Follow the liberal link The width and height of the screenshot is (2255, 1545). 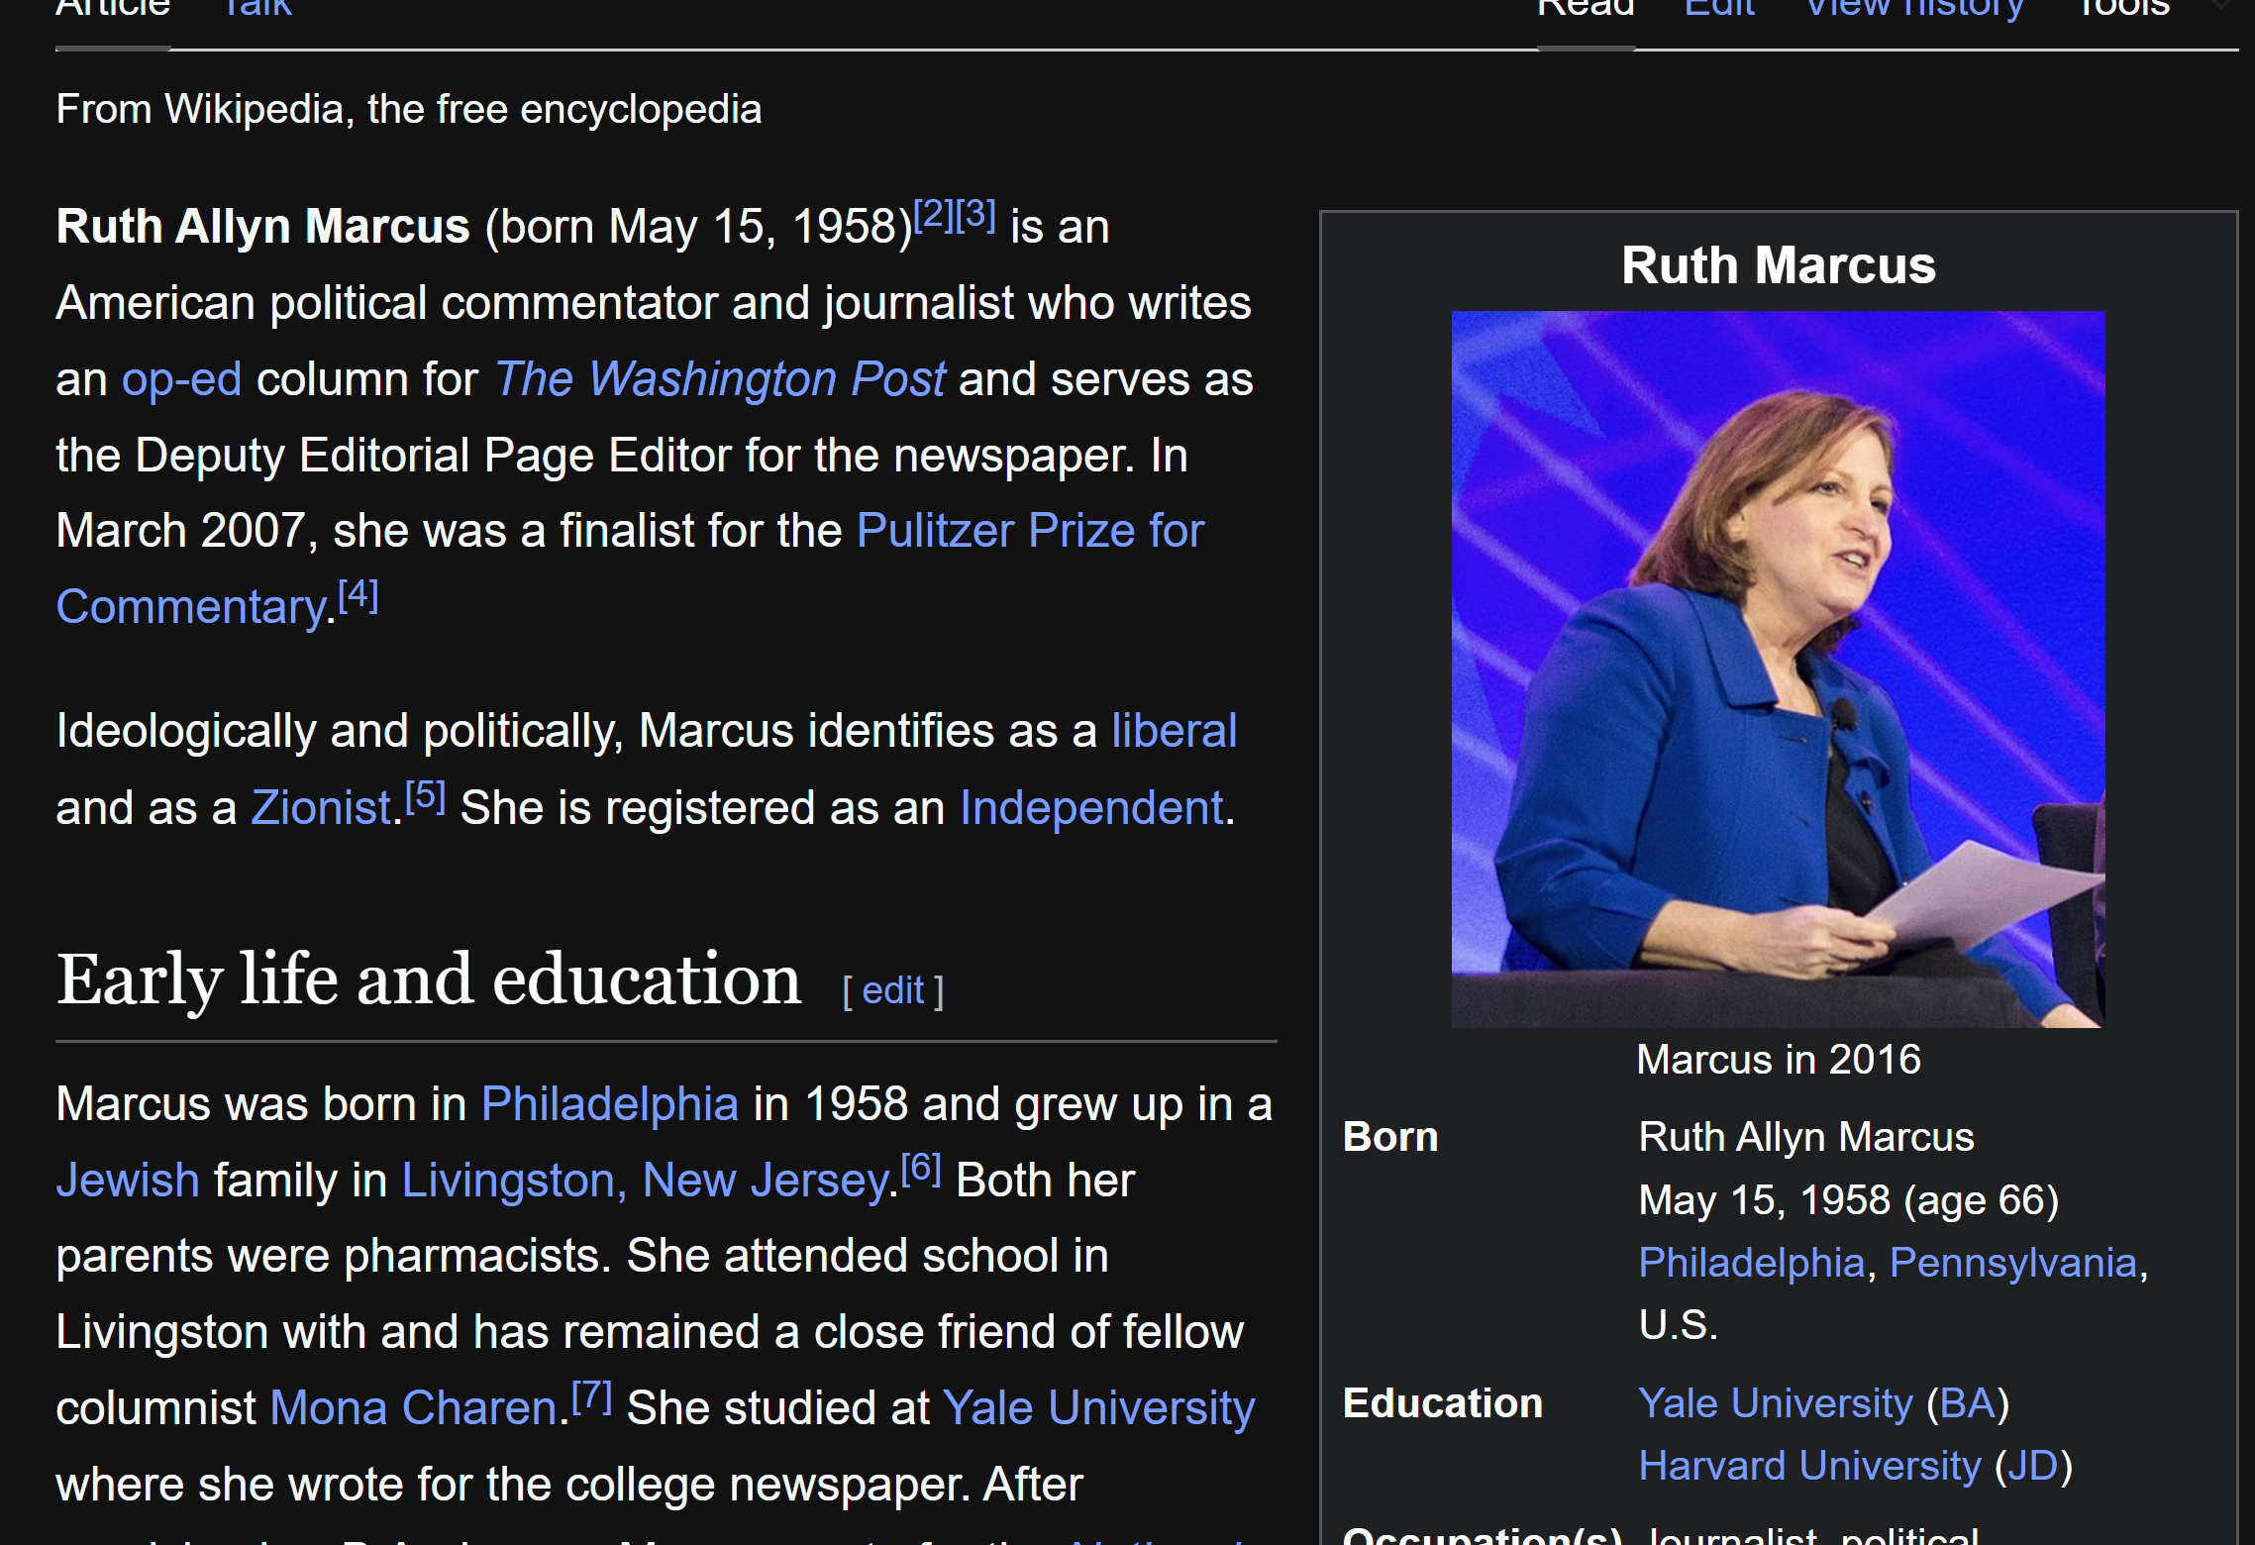click(1174, 731)
